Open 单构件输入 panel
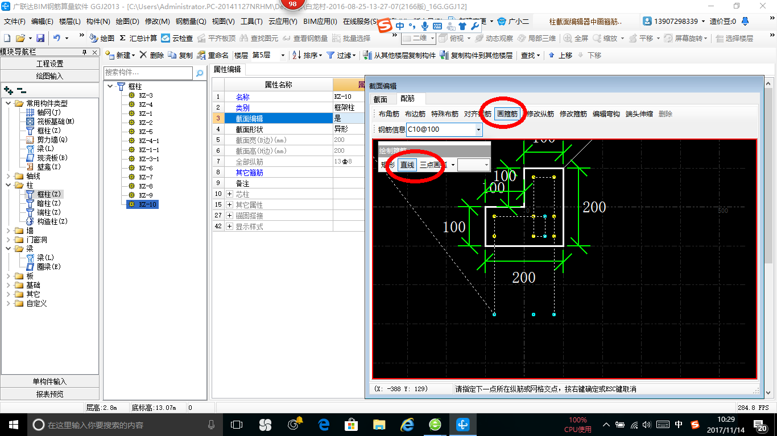Image resolution: width=777 pixels, height=436 pixels. (50, 381)
